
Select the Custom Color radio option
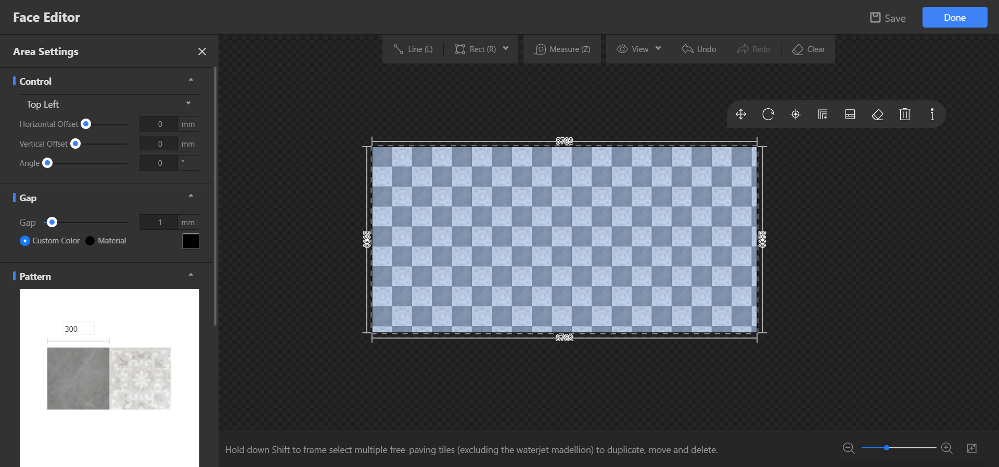(24, 241)
